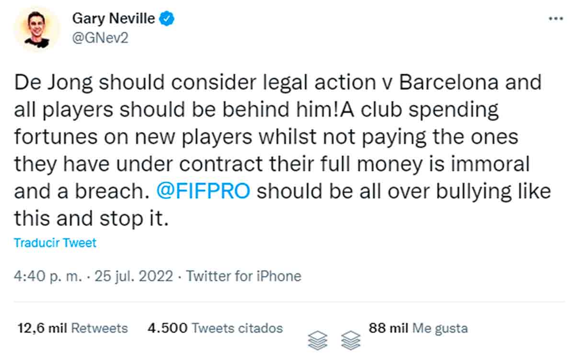The width and height of the screenshot is (575, 357).
Task: Open the Twitter for iPhone source link
Action: click(x=243, y=276)
